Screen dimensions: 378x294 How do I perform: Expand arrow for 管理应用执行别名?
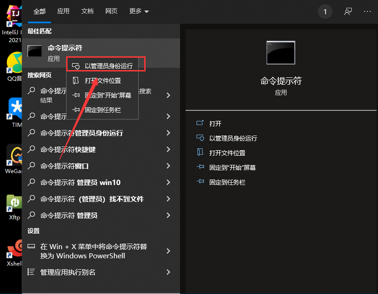pos(168,272)
